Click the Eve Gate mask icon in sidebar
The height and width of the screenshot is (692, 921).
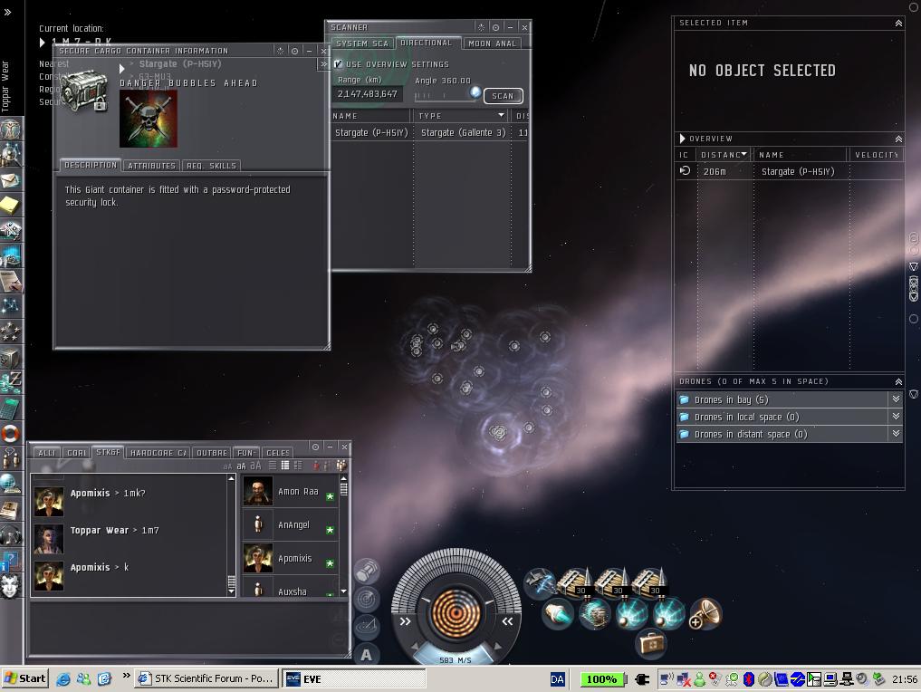coord(11,586)
